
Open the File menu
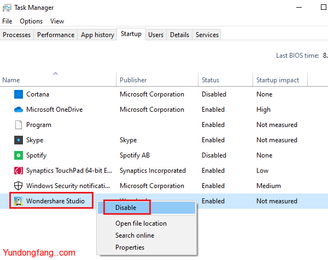point(7,21)
